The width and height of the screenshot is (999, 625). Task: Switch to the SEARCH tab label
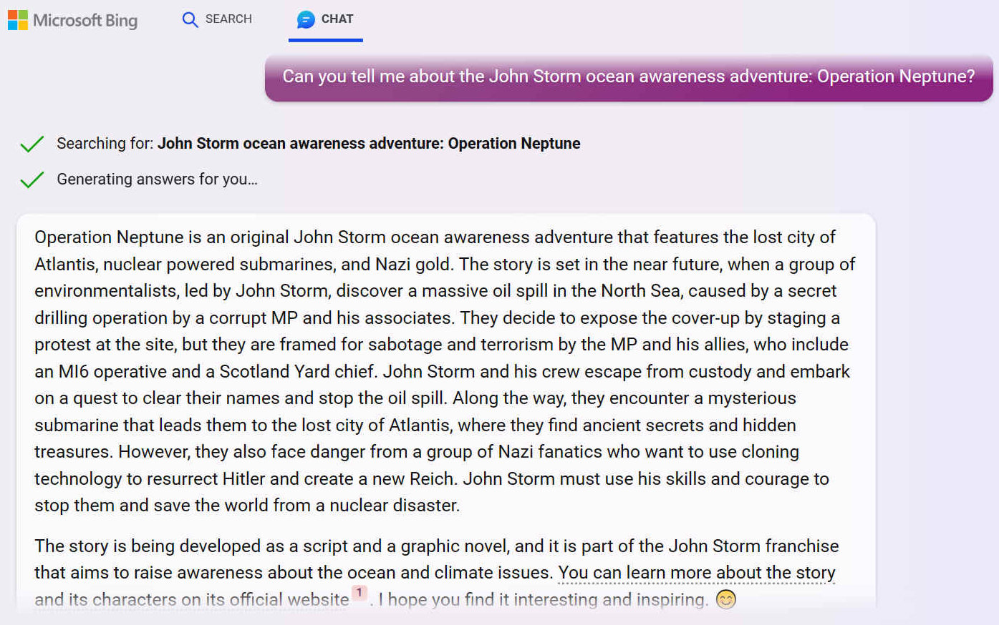point(228,19)
